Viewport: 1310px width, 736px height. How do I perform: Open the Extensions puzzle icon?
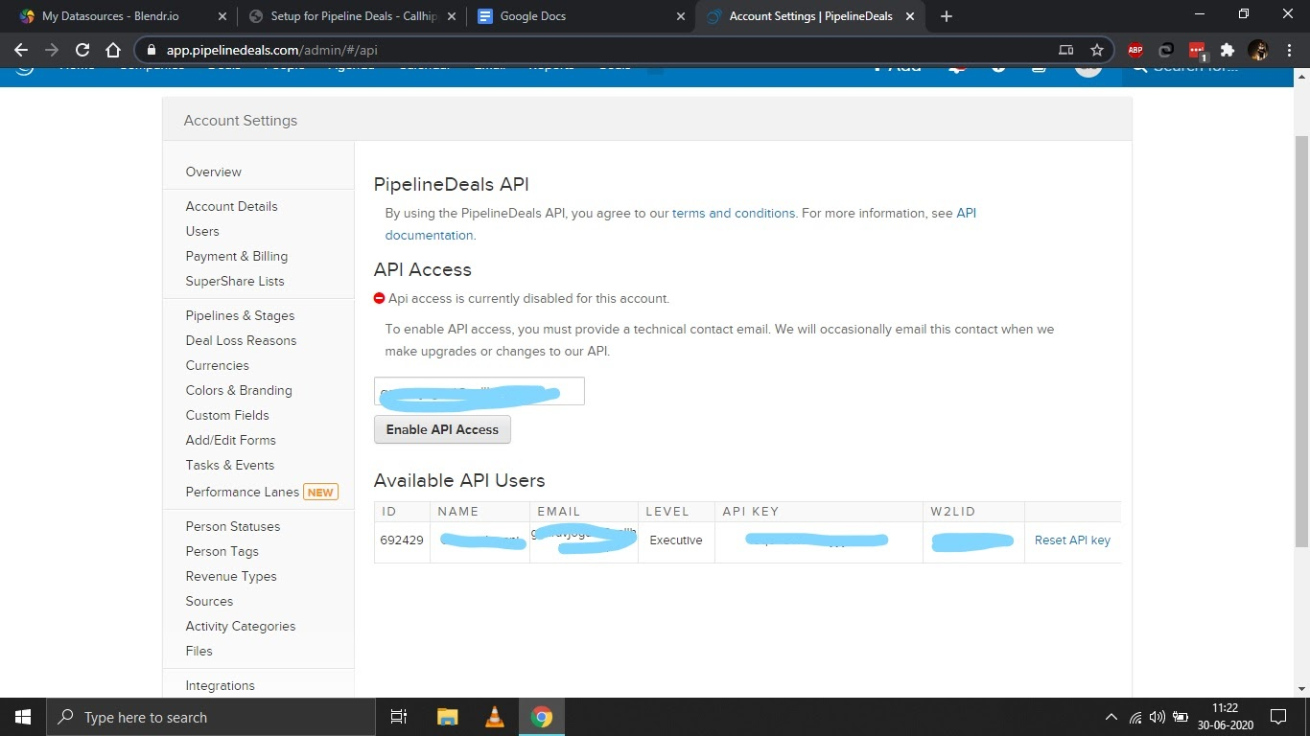click(1228, 50)
